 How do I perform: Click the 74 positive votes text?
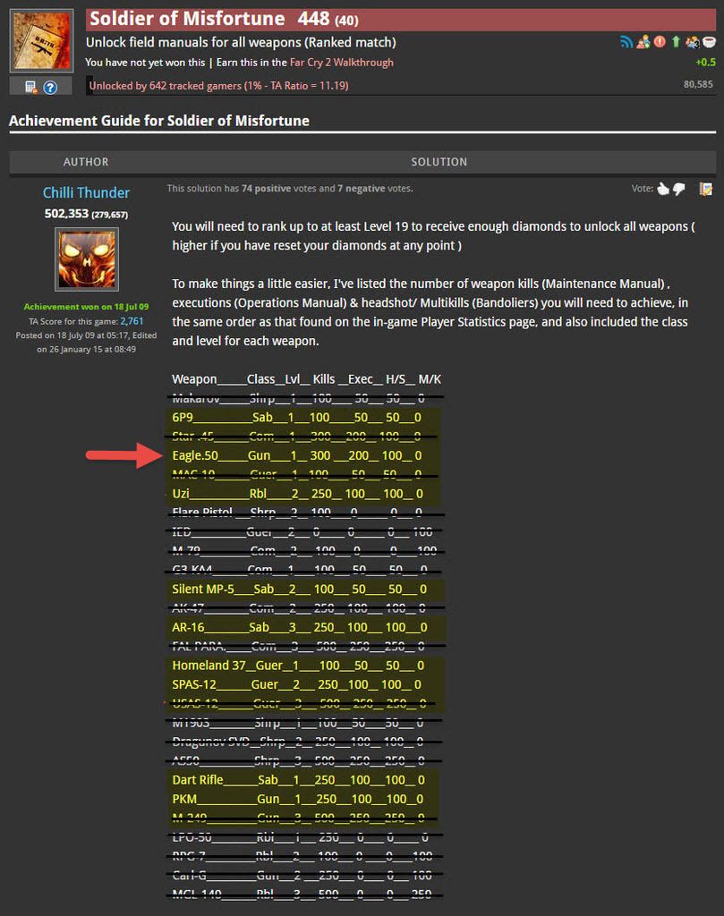click(266, 188)
